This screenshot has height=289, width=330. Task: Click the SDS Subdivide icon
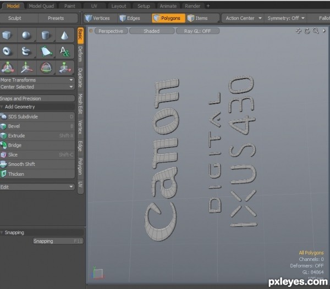[3, 116]
